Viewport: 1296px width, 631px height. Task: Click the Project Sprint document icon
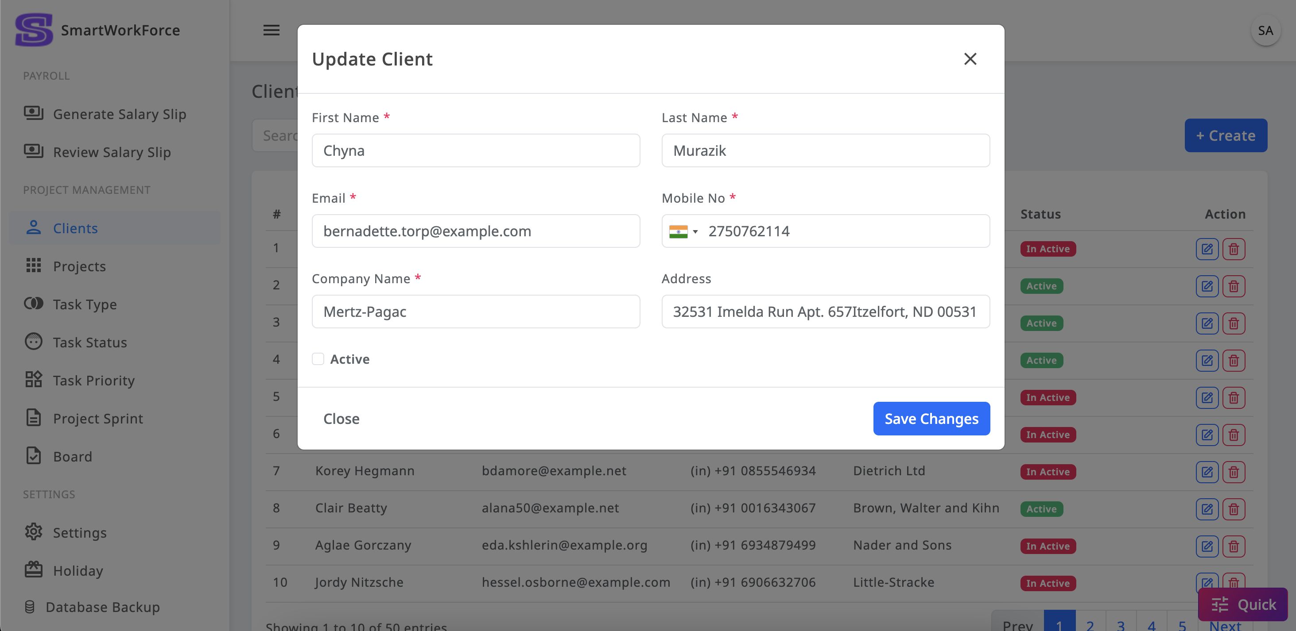tap(34, 418)
